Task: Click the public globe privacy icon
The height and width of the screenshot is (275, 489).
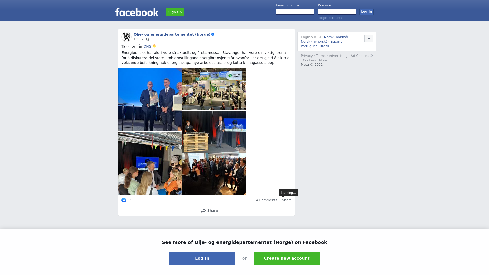Action: (x=148, y=39)
